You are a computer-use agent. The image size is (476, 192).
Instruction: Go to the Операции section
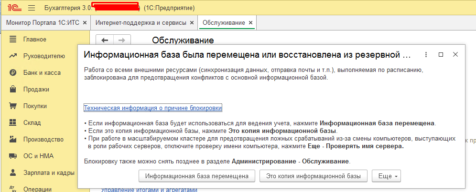tap(37, 189)
